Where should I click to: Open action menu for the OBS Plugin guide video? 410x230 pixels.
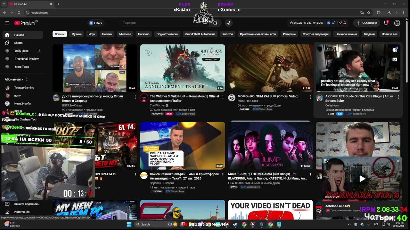pos(398,97)
